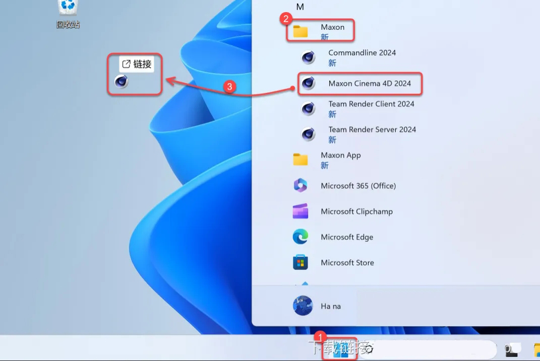Open Microsoft Clipchamp

tap(356, 211)
